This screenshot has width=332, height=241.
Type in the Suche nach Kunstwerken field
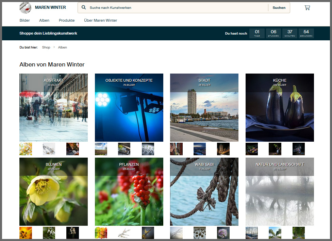coord(177,7)
